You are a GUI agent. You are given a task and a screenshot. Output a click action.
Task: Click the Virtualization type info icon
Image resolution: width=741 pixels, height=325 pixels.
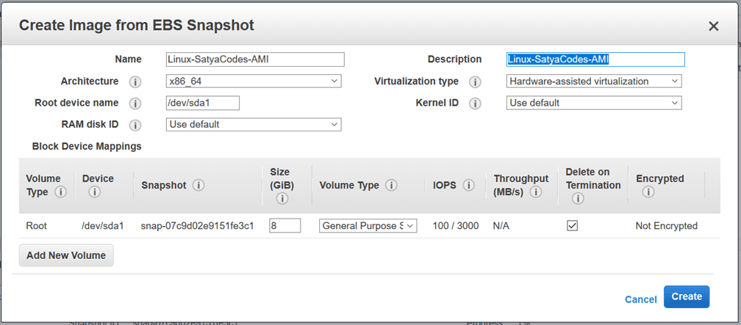476,81
